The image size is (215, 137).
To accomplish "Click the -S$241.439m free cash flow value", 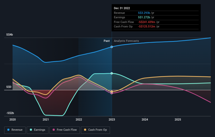I will coord(147,22).
